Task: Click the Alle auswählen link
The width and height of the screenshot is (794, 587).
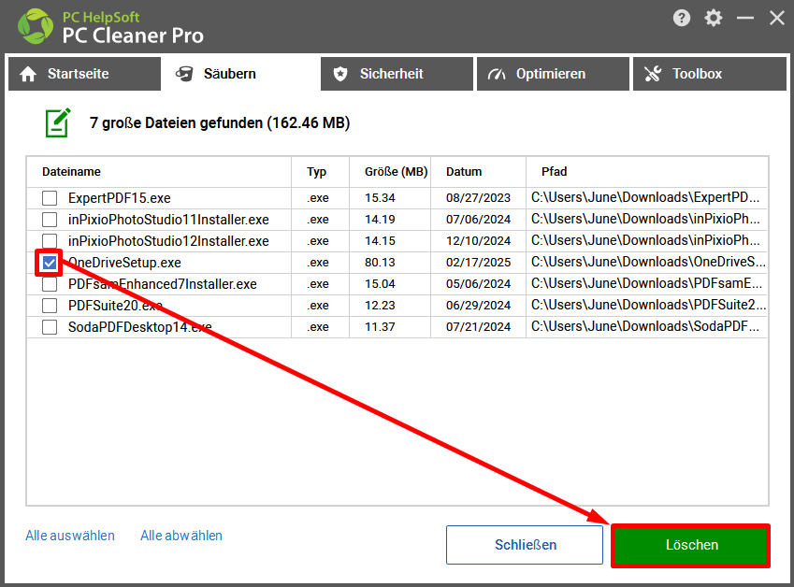Action: pyautogui.click(x=70, y=536)
